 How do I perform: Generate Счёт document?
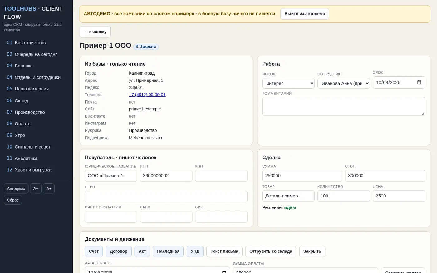[94, 251]
